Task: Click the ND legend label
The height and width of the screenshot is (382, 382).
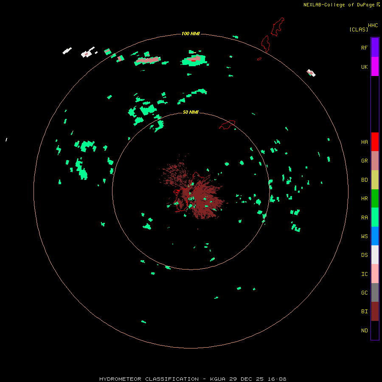Action: pos(364,331)
